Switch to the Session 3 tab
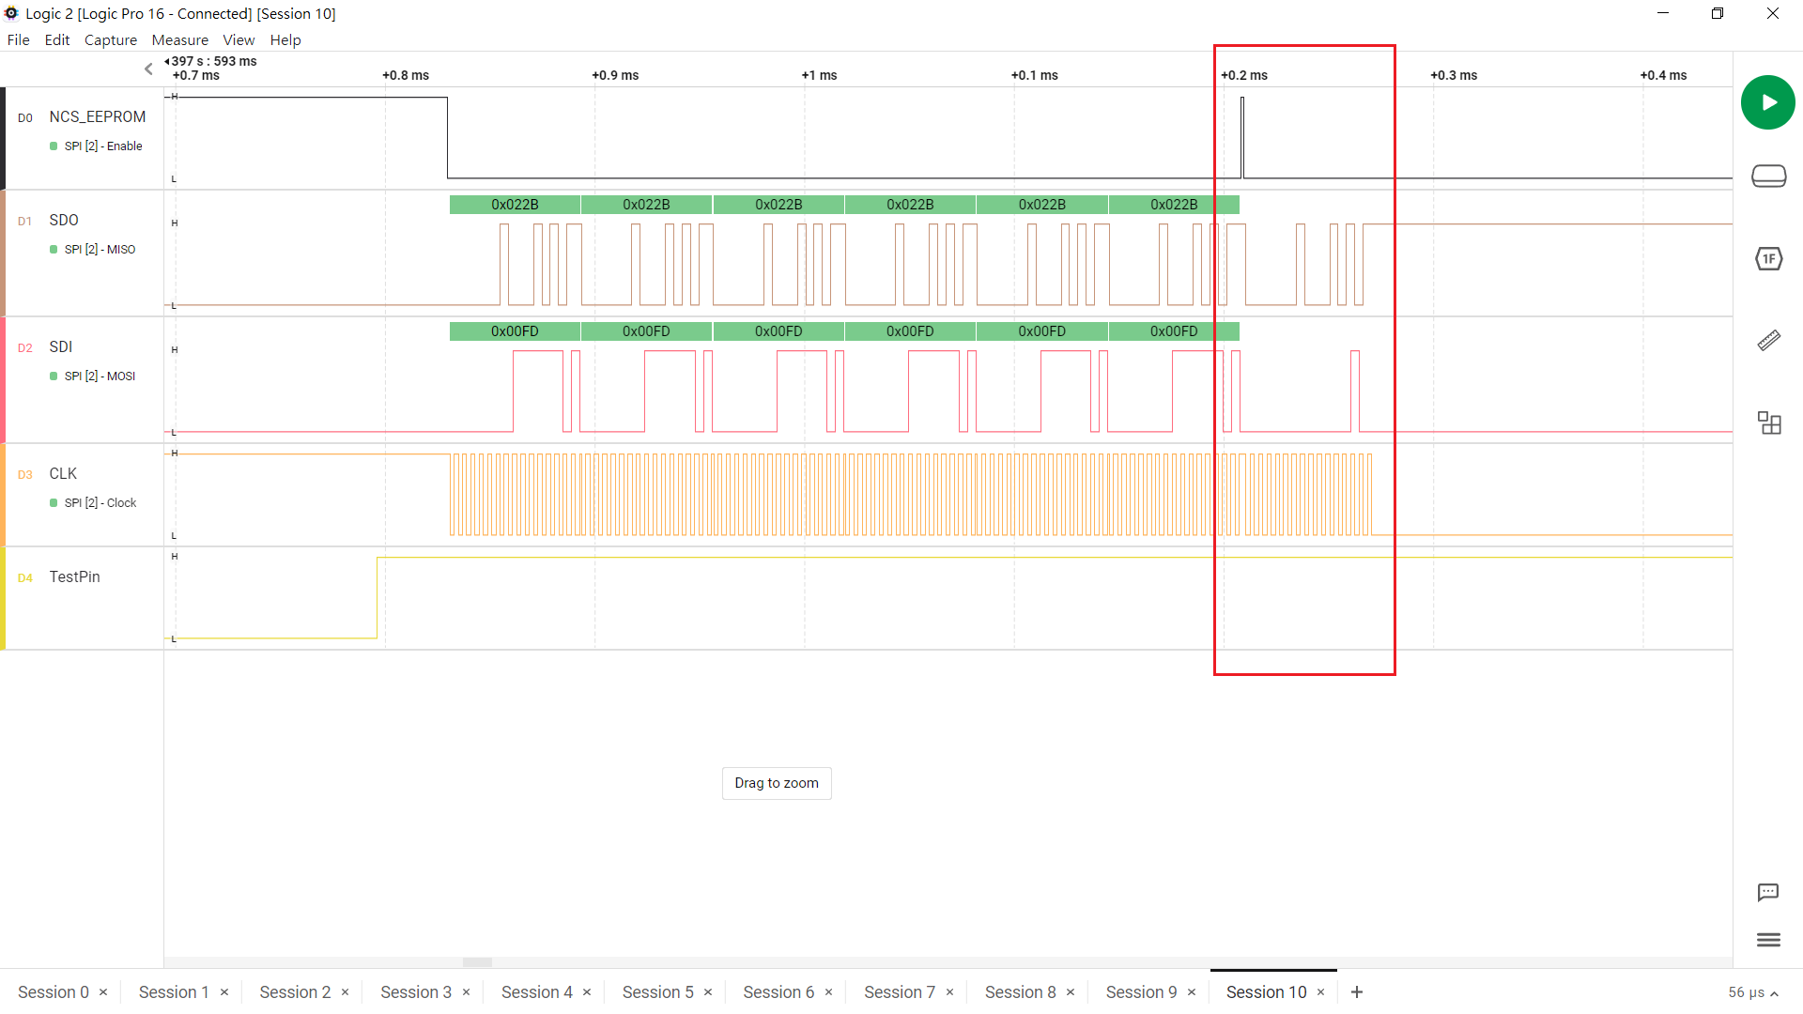The width and height of the screenshot is (1803, 1014). tap(415, 992)
